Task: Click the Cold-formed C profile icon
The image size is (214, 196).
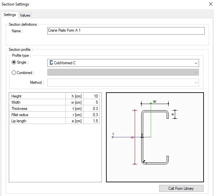Action: (51, 63)
